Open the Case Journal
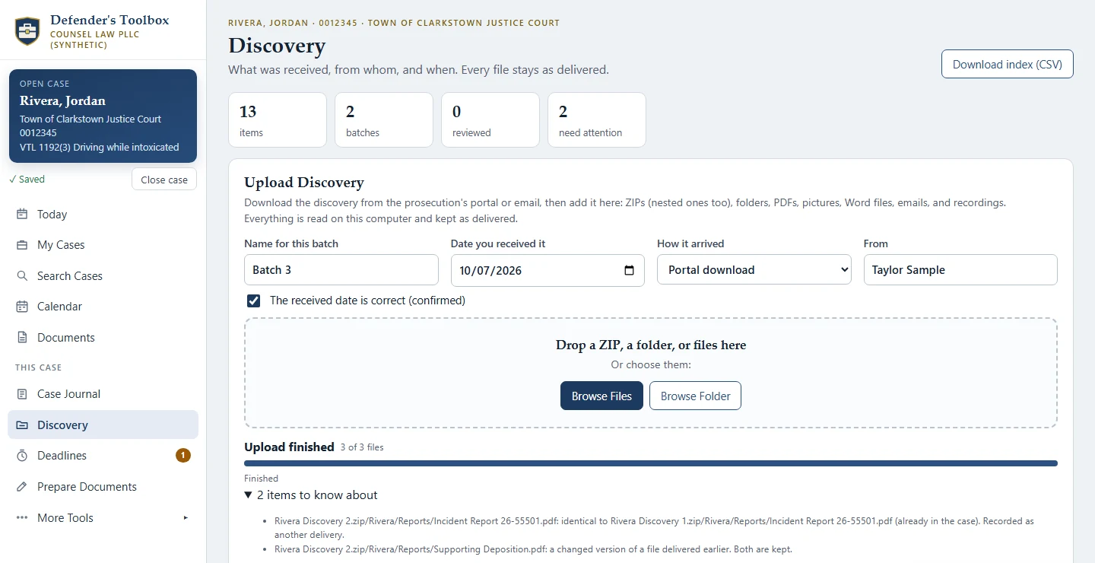 [103, 394]
